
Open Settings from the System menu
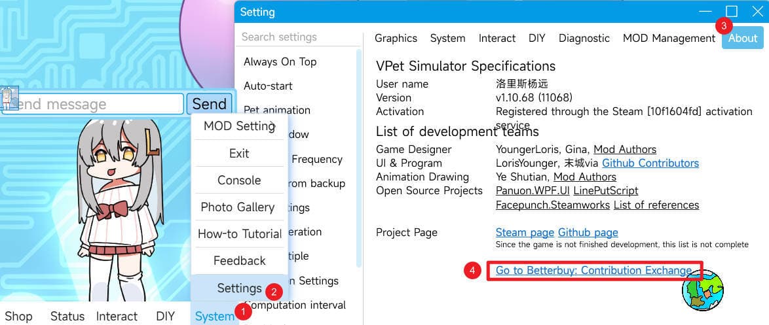[239, 288]
